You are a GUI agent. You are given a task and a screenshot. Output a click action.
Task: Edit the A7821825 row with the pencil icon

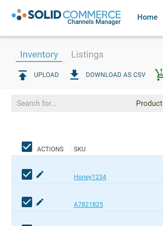point(40,202)
